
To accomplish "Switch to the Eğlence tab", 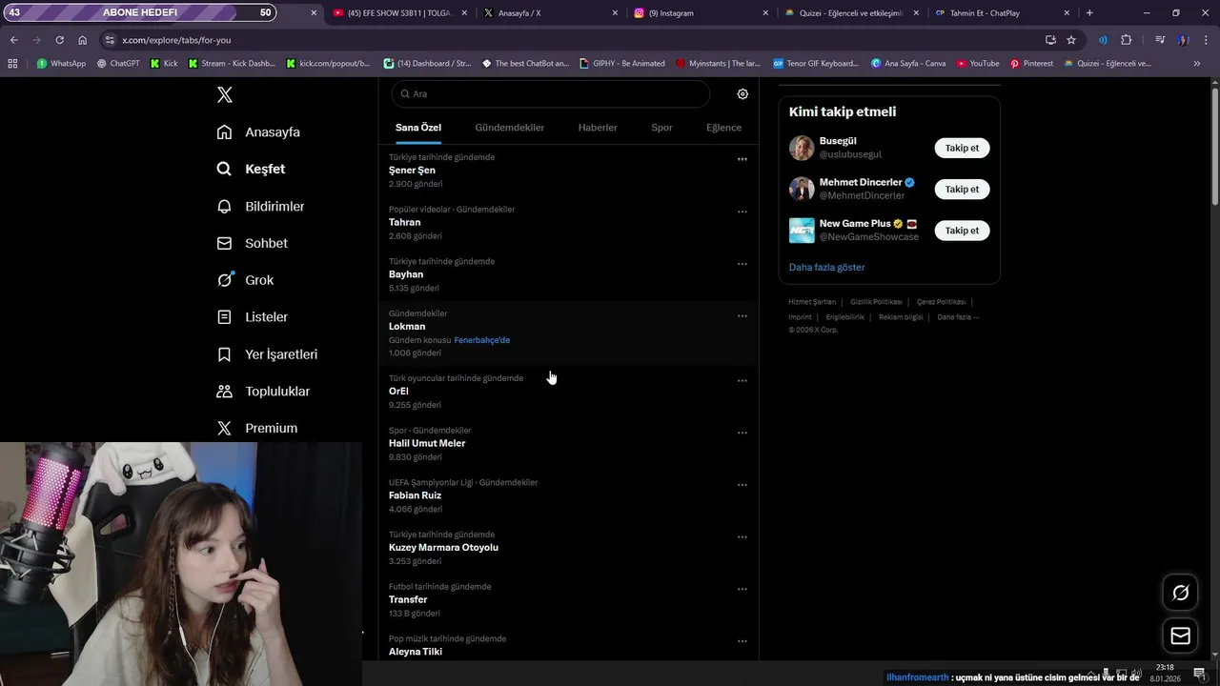I will coord(723,128).
